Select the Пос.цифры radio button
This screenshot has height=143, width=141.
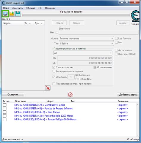pyautogui.click(x=76, y=79)
